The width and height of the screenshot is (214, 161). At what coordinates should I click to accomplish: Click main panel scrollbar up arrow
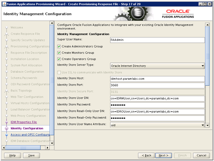point(208,25)
